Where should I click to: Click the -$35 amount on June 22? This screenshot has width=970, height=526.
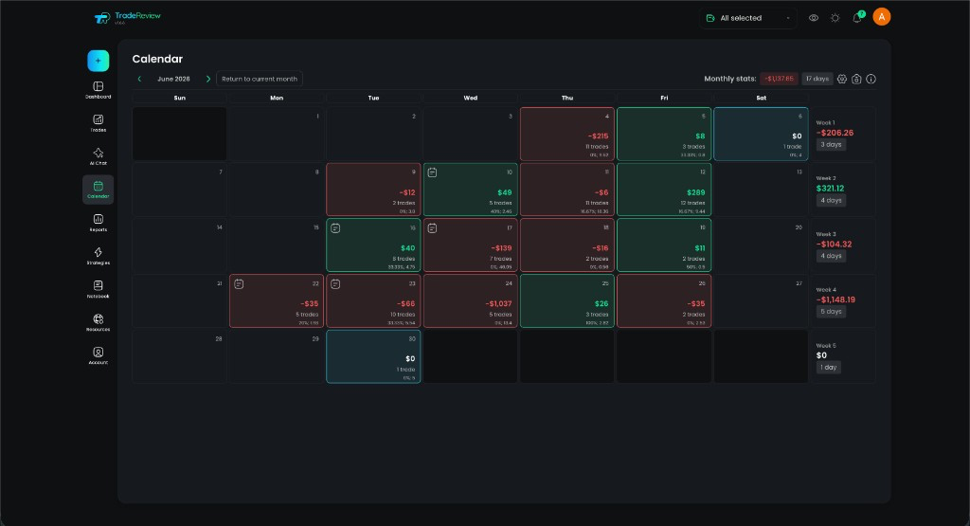310,304
